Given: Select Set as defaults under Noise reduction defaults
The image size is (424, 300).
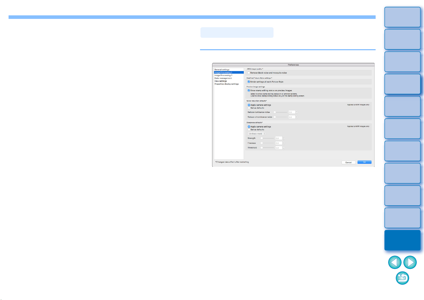Looking at the screenshot, I should click(x=249, y=108).
